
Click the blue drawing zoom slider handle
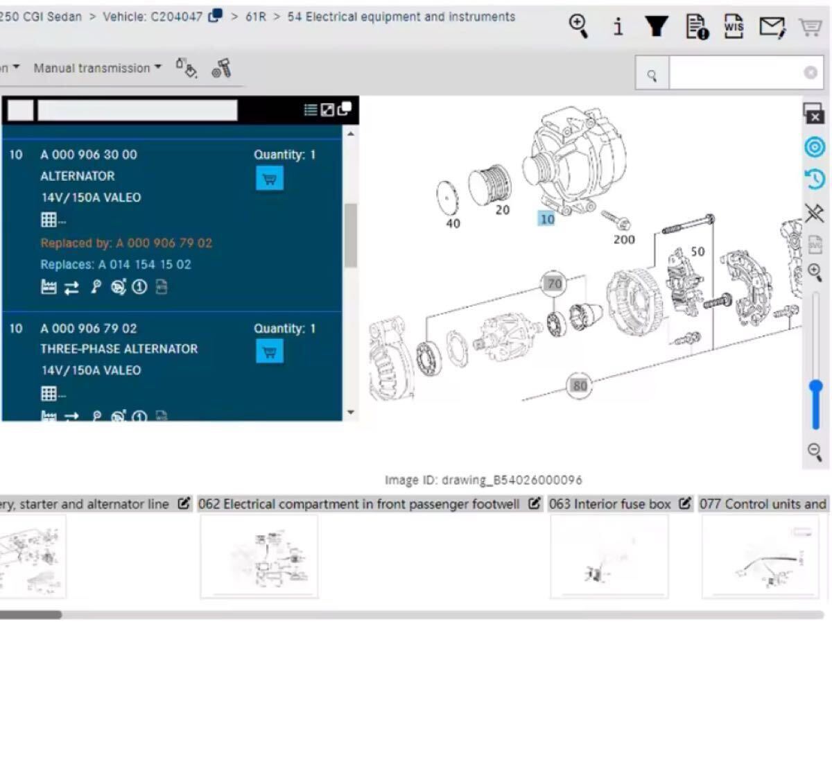(x=816, y=386)
